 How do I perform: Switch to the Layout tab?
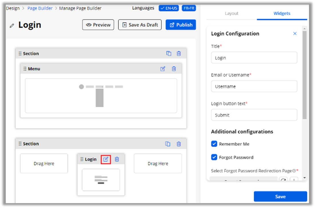(231, 13)
